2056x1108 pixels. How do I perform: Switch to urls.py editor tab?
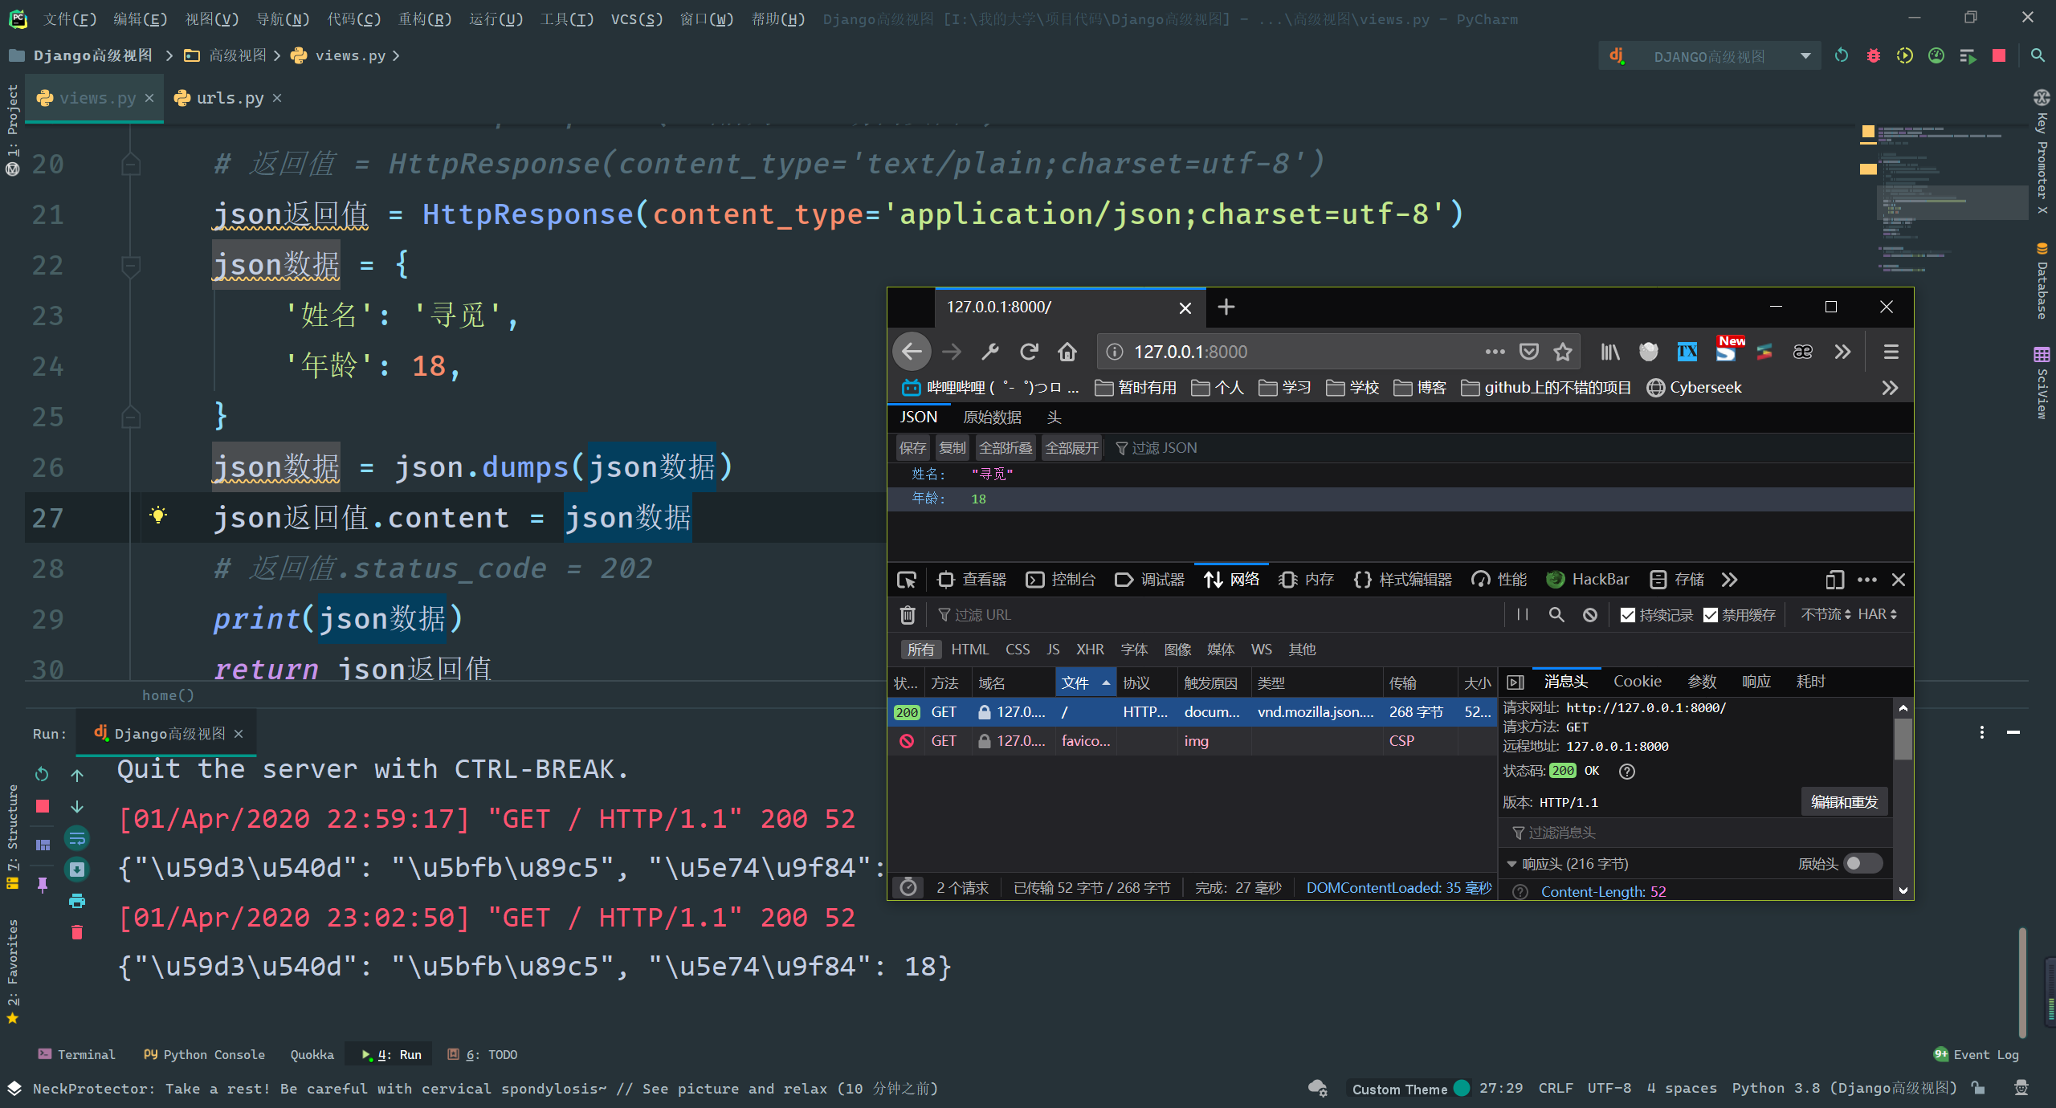[x=230, y=98]
